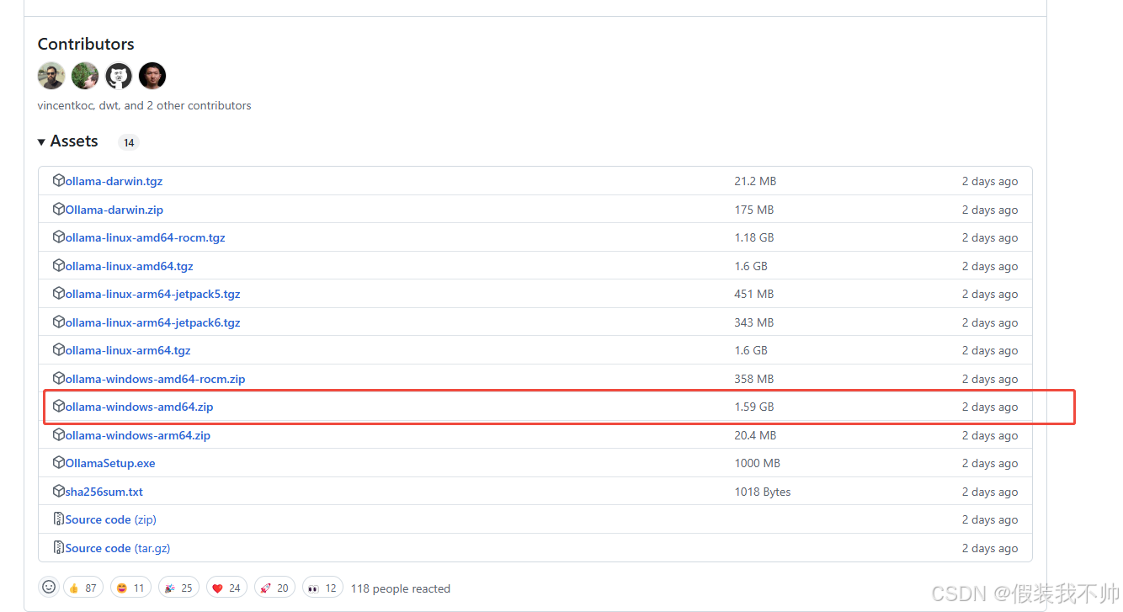Open the first contributor avatar
1123x612 pixels.
coord(51,76)
